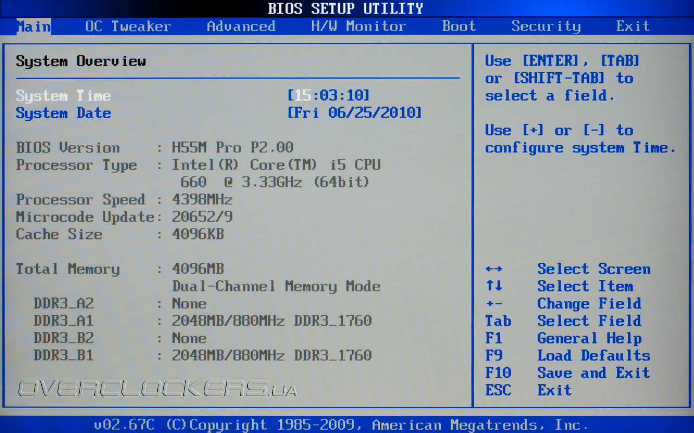The image size is (694, 433).
Task: Click the BIOS version value H55M Pro P2.00
Action: (x=233, y=148)
